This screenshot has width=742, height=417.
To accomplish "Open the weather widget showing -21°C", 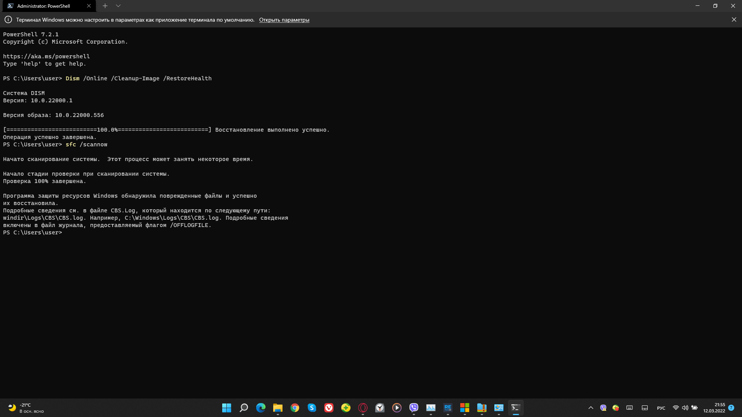I will [26, 408].
